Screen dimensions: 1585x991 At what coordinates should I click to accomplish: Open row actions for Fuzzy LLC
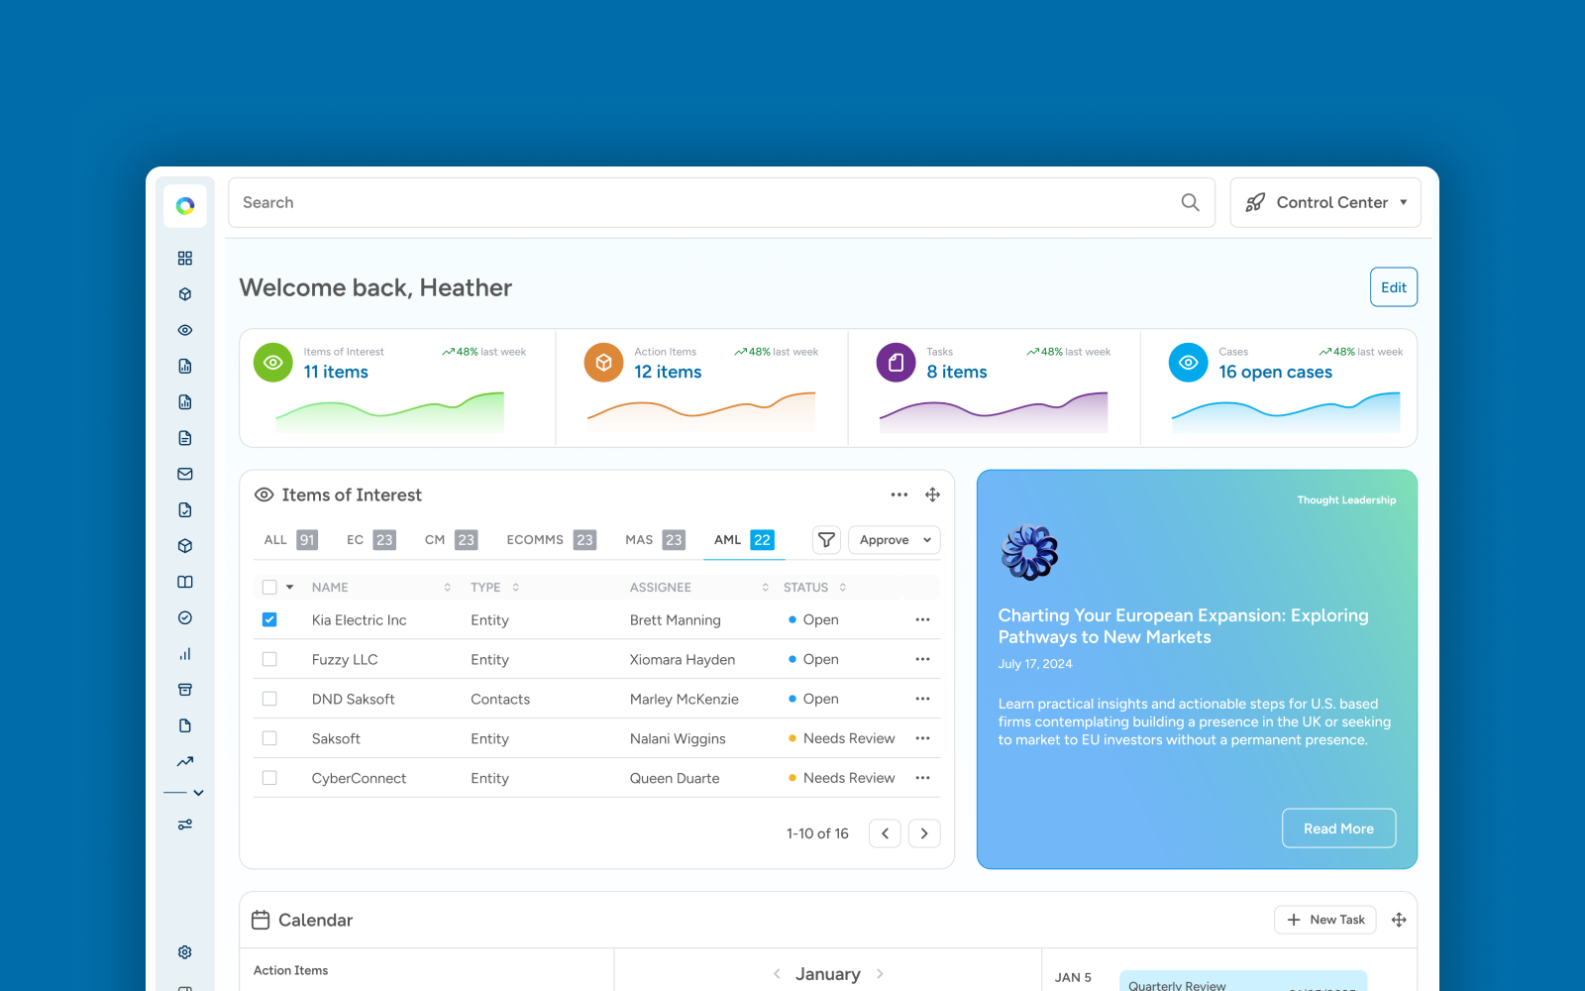923,659
